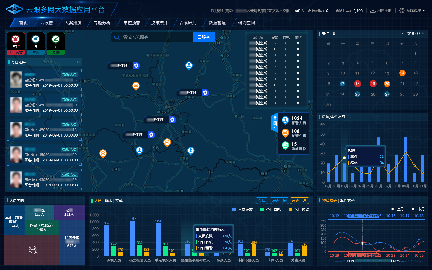Open the 人案推演 tab
The height and width of the screenshot is (270, 432).
(73, 23)
